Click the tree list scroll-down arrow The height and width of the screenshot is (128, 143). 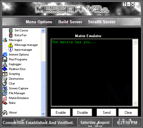point(43,114)
